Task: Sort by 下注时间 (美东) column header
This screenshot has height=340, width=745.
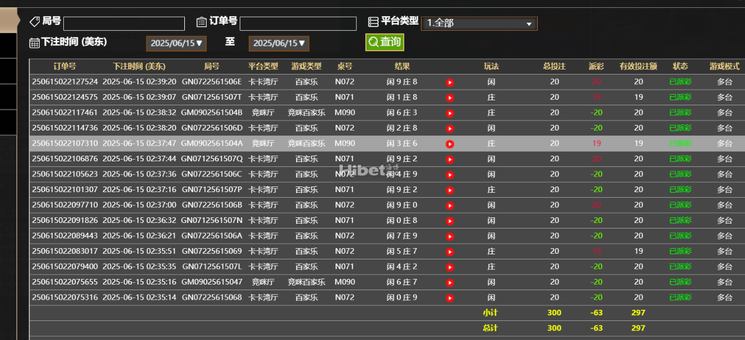Action: click(x=139, y=66)
